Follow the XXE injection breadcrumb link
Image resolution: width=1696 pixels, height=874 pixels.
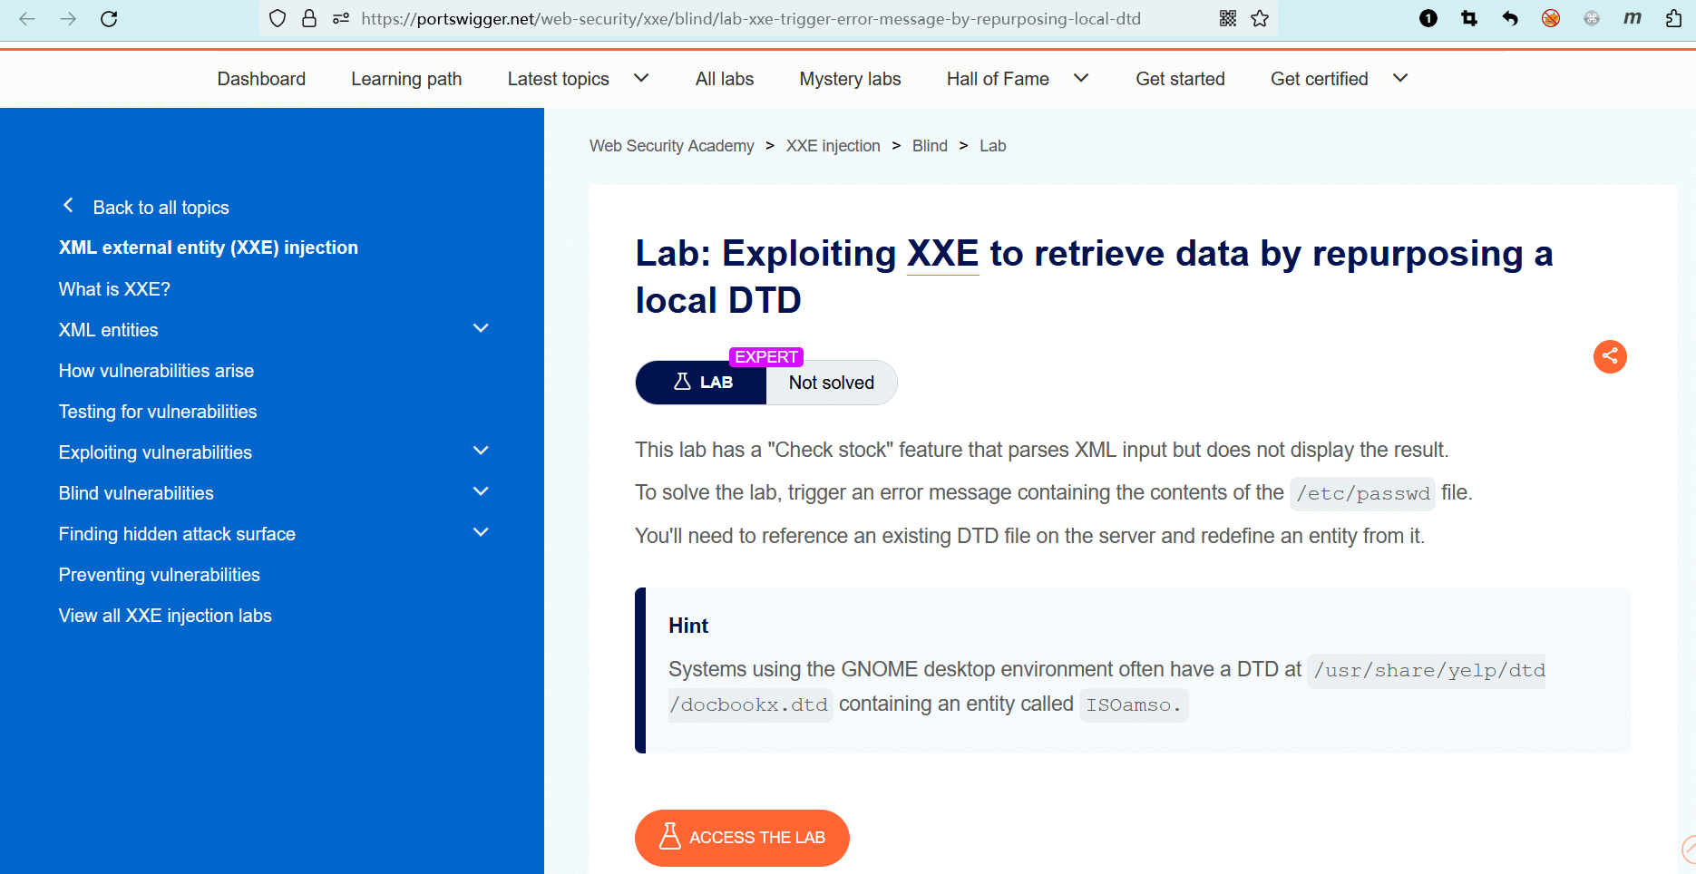coord(833,146)
